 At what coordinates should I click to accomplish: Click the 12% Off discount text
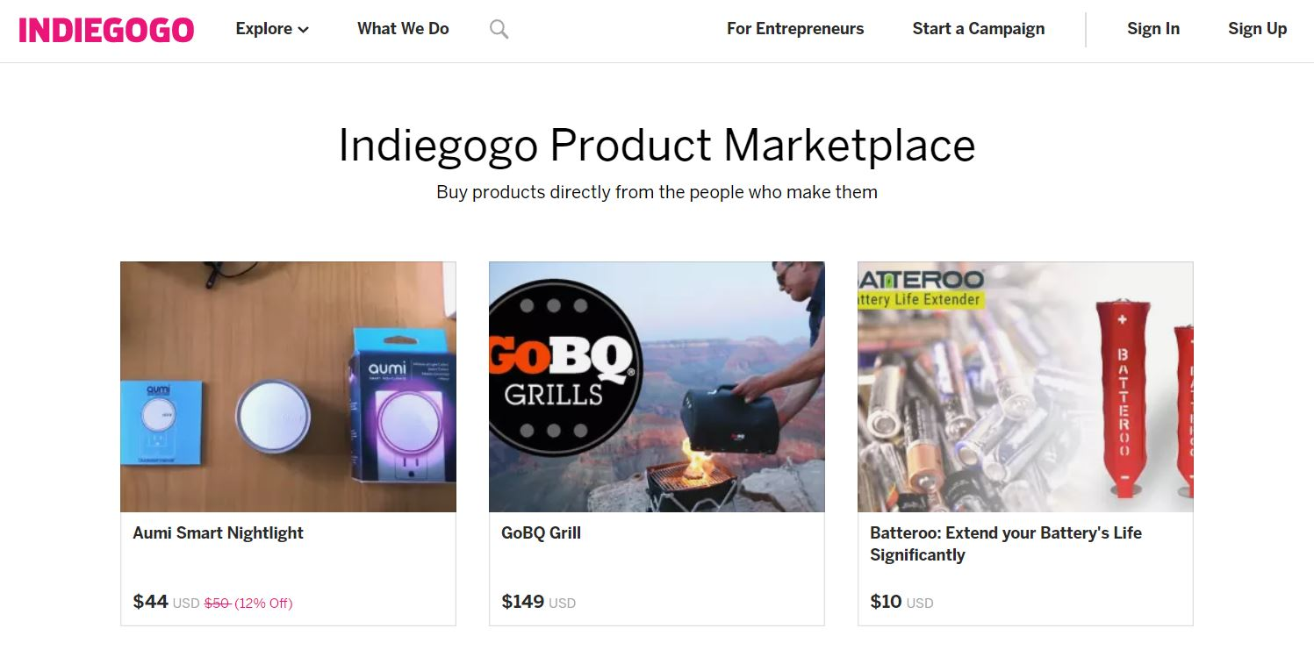click(x=262, y=603)
